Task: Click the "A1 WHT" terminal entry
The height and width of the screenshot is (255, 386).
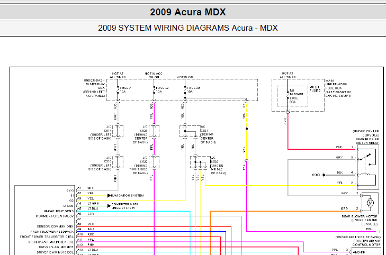Action: 86,188
